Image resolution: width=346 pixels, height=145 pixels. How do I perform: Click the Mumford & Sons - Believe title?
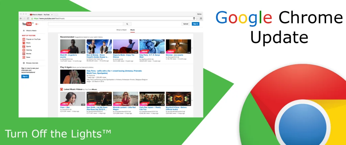(176, 108)
